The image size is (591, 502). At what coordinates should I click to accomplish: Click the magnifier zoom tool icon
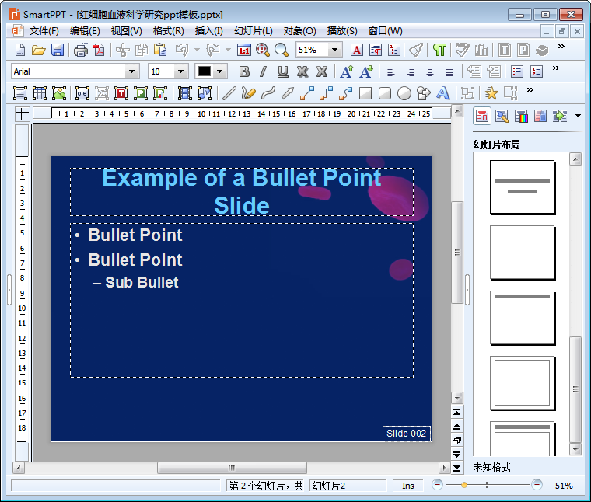(282, 50)
